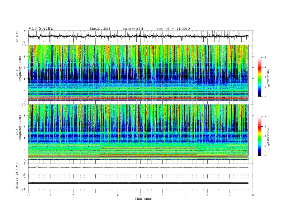Click x-axis tick label '10' at bottom right
Image resolution: width=284 pixels, height=219 pixels.
tap(252, 195)
